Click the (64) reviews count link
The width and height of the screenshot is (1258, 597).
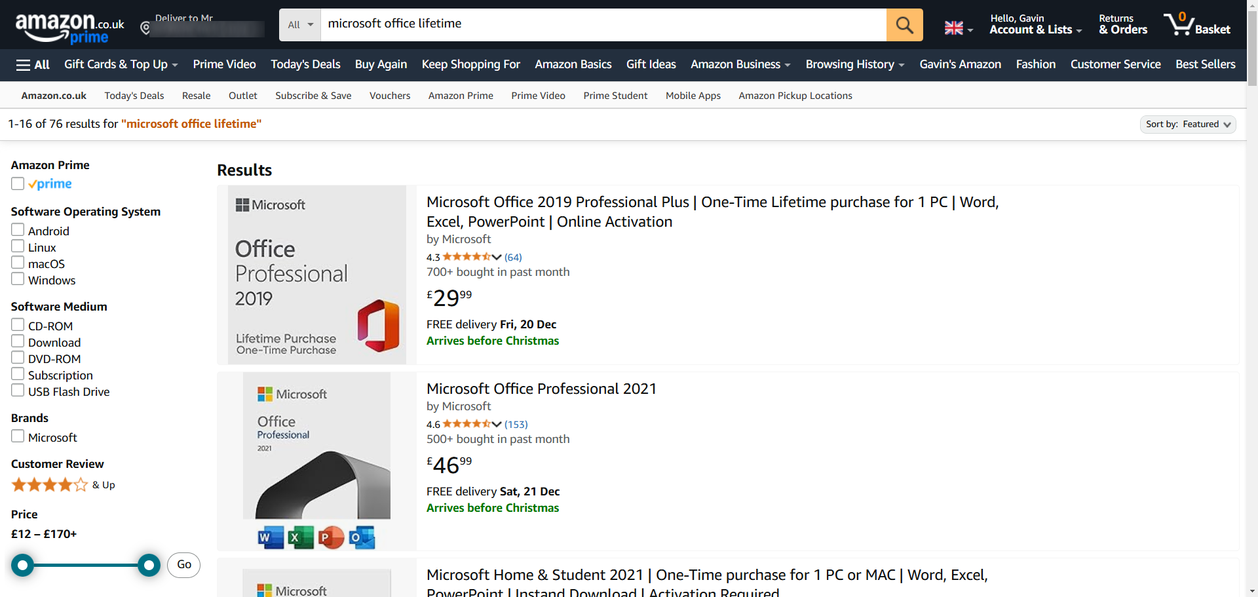tap(513, 257)
